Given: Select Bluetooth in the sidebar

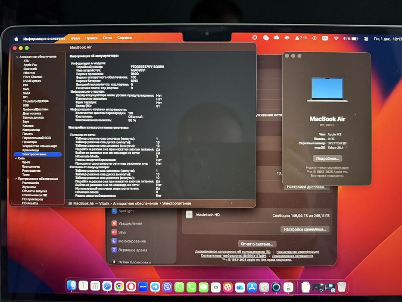Looking at the screenshot, I should pyautogui.click(x=30, y=69).
